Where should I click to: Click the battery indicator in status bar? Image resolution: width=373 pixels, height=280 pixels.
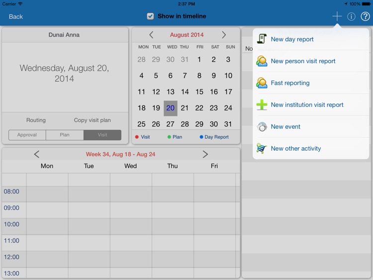(x=367, y=4)
